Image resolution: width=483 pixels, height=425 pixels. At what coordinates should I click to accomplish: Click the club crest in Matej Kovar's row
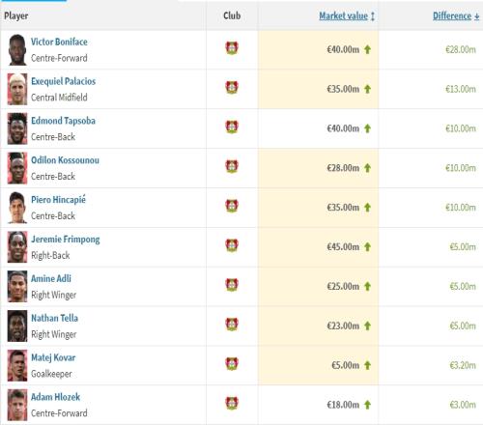click(232, 363)
